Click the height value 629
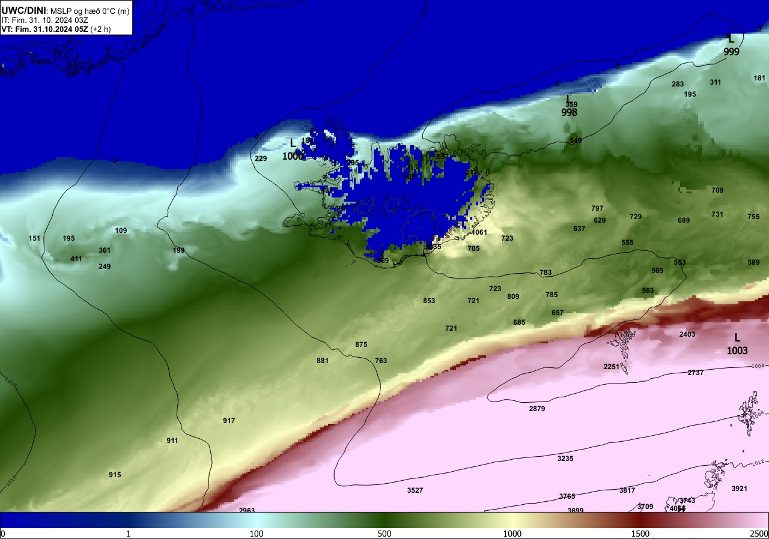This screenshot has width=769, height=539. pyautogui.click(x=600, y=220)
